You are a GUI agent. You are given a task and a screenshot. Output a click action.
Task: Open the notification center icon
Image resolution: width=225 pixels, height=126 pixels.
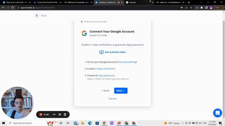220,123
